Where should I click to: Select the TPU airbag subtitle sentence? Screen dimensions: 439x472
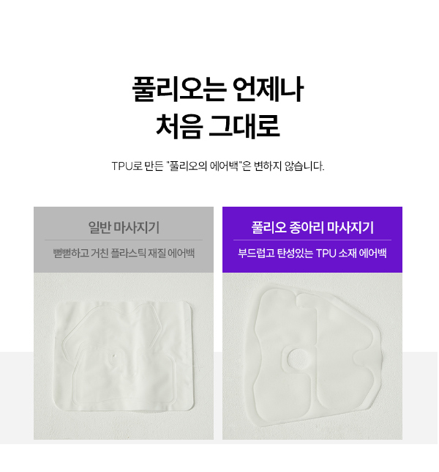click(218, 166)
